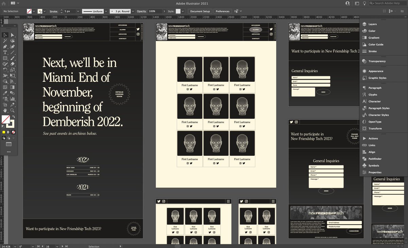Select the Direct Selection tool
Viewport: 408px width, 248px height.
[x=12, y=35]
